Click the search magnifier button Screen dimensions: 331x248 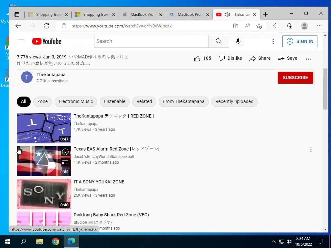click(219, 41)
